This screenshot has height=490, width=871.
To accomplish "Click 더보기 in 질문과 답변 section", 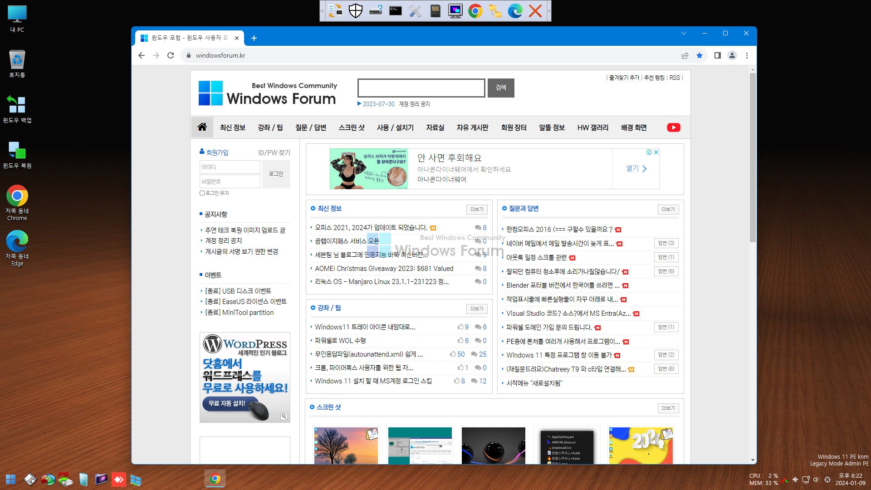I will (x=668, y=209).
